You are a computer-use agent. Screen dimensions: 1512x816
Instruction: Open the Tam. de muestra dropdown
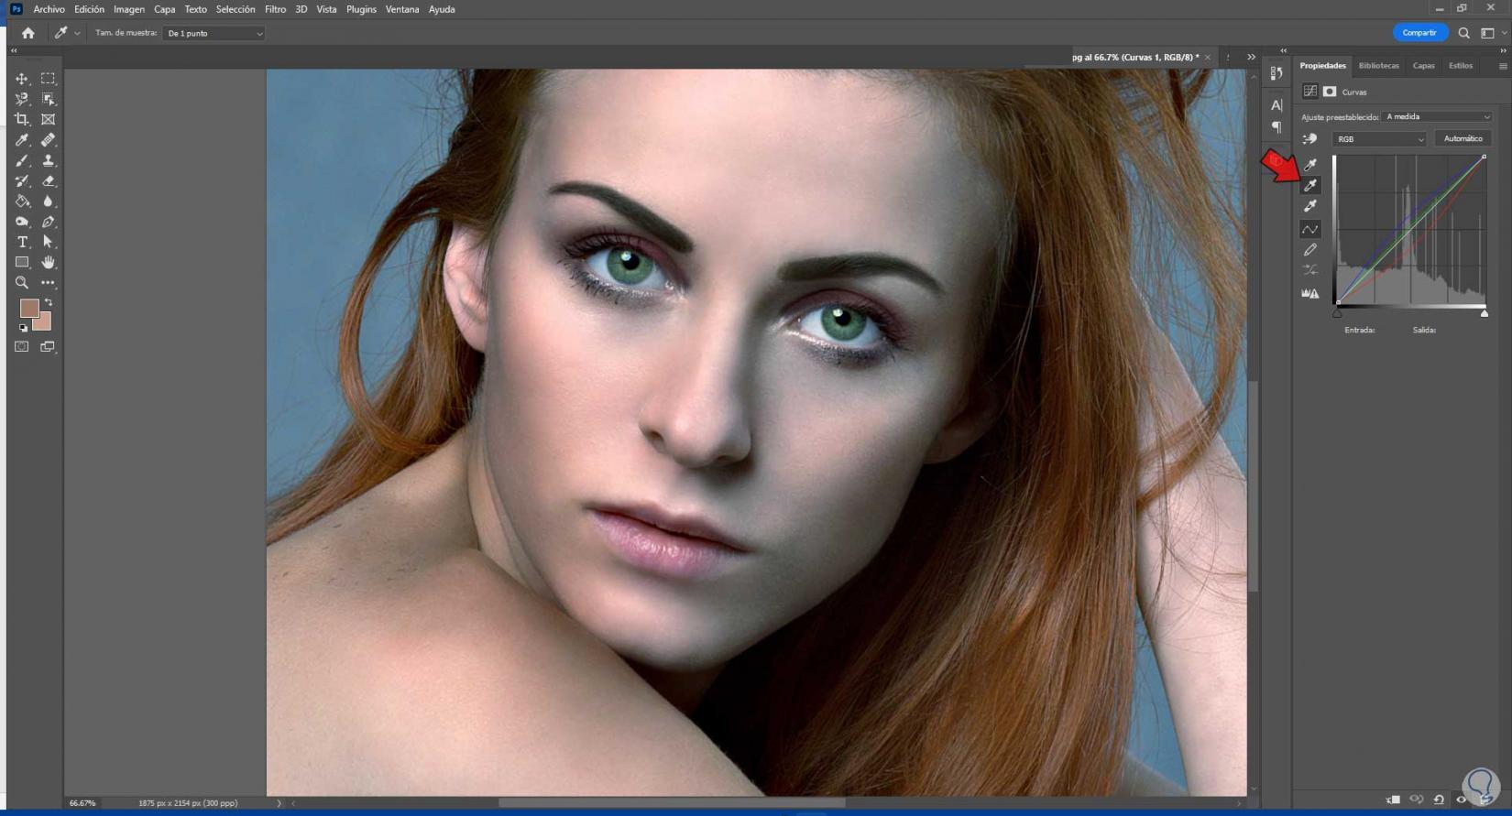(214, 33)
